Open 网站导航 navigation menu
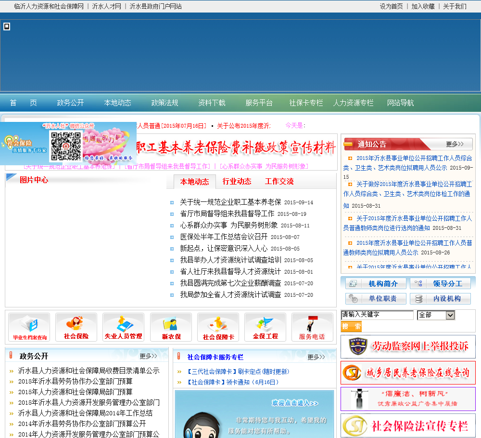The height and width of the screenshot is (438, 481). [x=400, y=103]
